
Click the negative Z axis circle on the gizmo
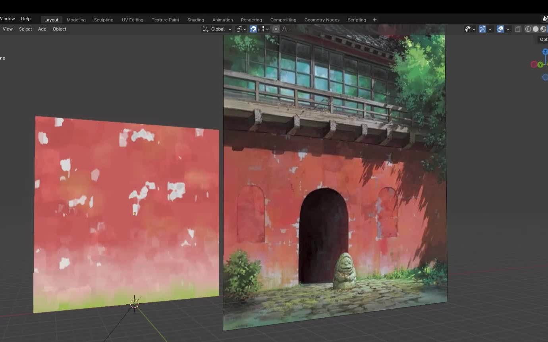(x=545, y=77)
